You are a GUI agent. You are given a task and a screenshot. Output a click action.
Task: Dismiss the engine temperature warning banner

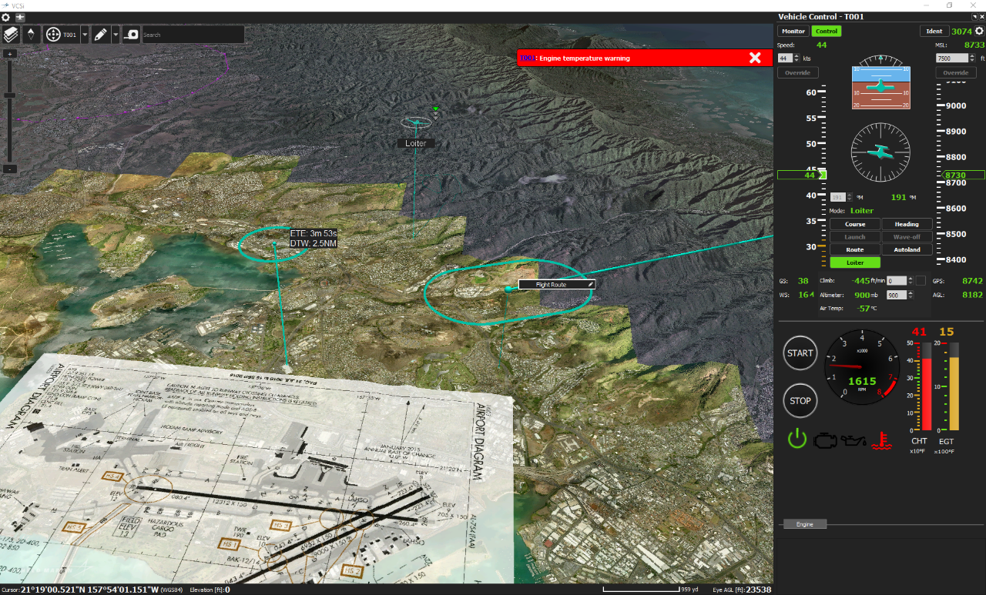(x=755, y=58)
